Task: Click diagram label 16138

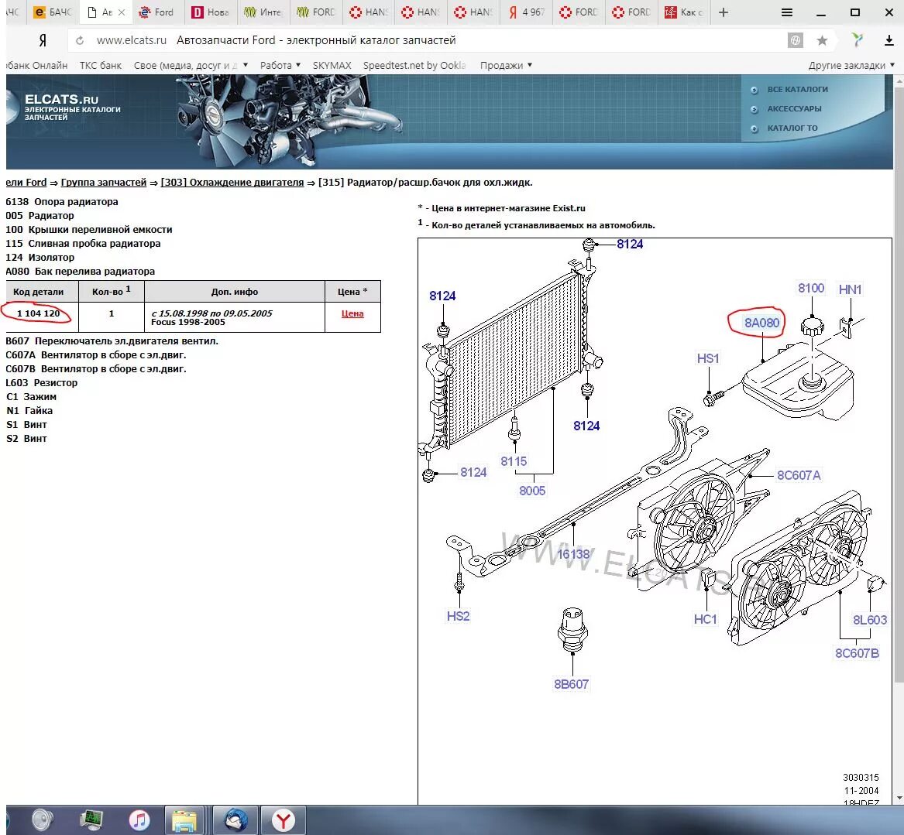Action: click(573, 554)
